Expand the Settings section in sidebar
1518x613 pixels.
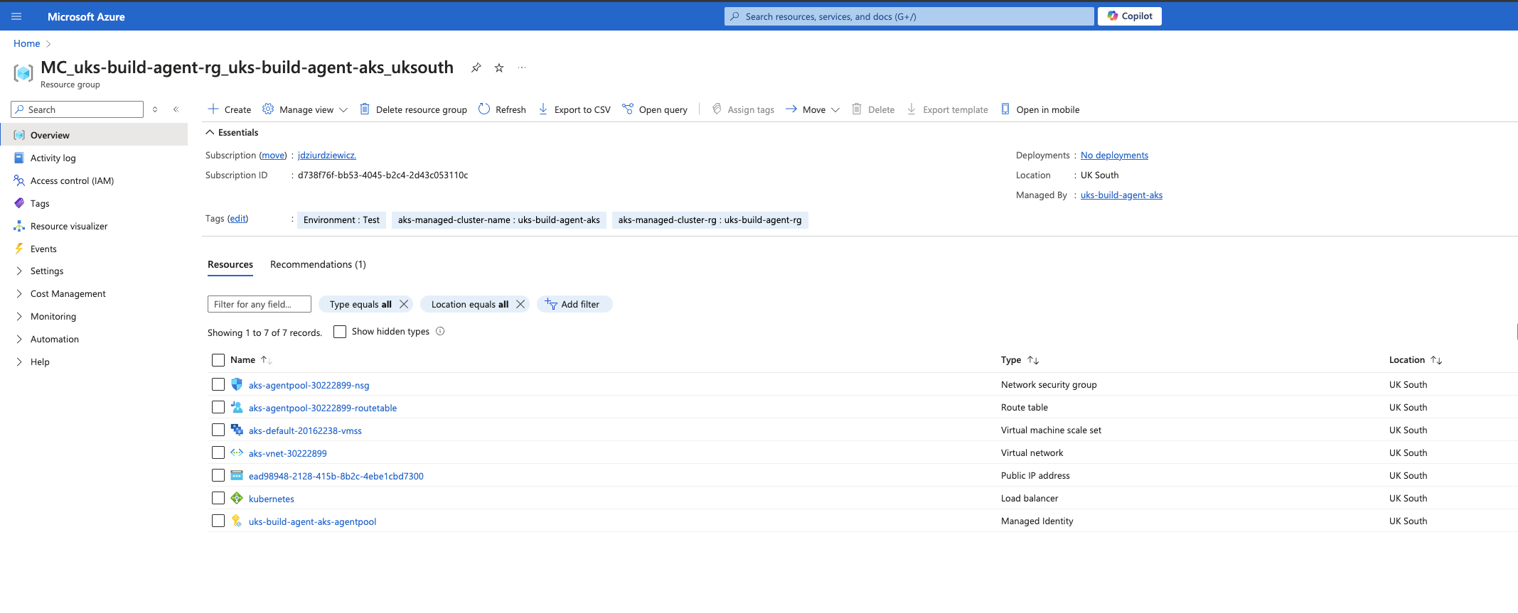[19, 271]
